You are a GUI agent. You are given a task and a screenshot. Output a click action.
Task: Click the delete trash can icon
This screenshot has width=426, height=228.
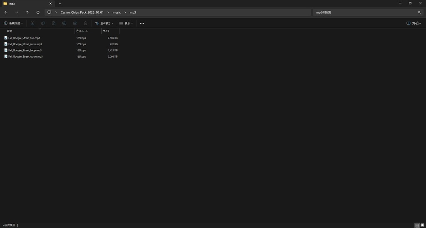click(x=86, y=23)
